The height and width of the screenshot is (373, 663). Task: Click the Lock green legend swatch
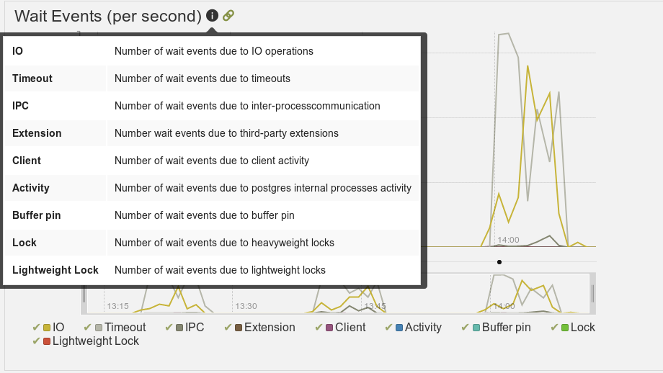coord(565,328)
